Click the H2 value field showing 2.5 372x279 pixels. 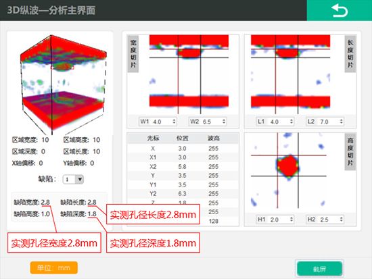pyautogui.click(x=329, y=220)
